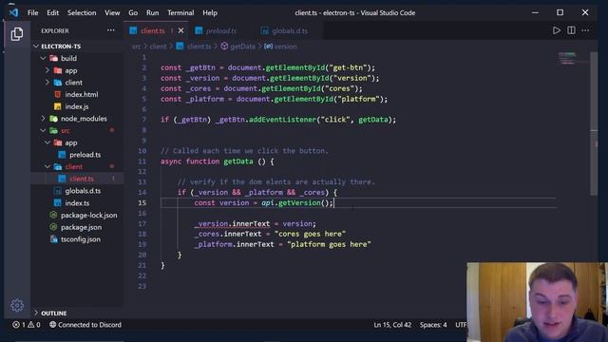
Task: Open index.html in the explorer
Action: [x=82, y=95]
